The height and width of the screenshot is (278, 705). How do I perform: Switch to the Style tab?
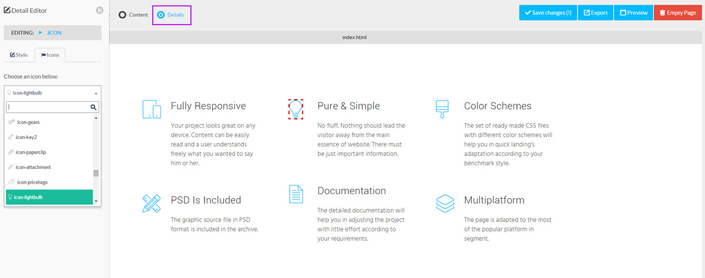click(19, 55)
